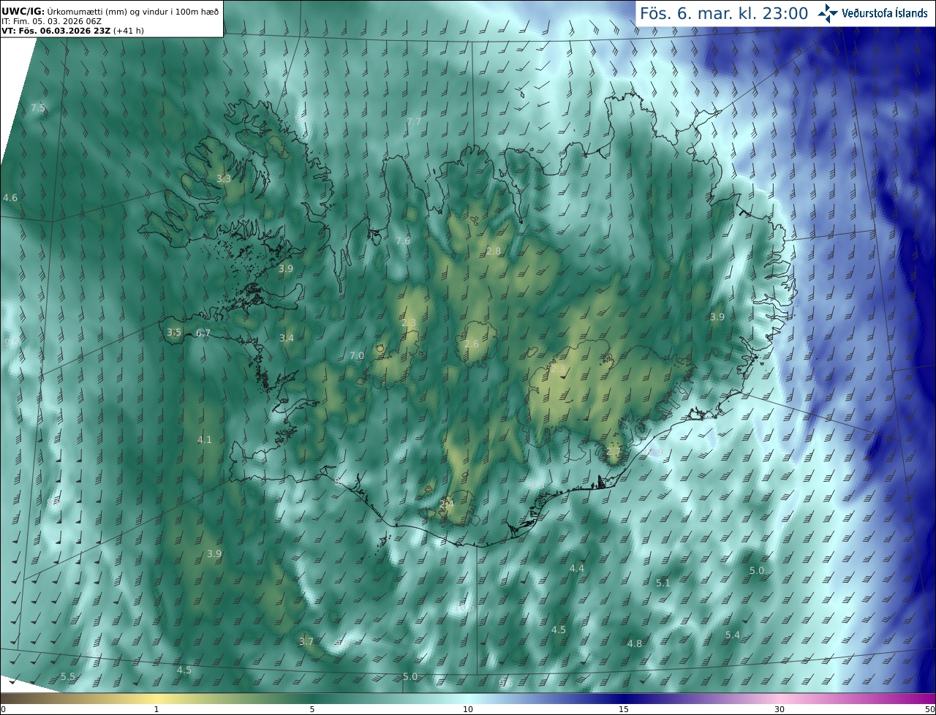Screen dimensions: 936x715
Task: Click the Veðurstofa Íslands logo emblem
Action: tap(827, 13)
